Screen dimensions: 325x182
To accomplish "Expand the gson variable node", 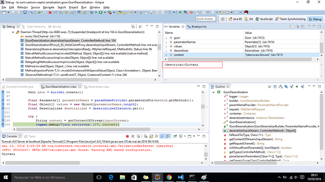I will (x=166, y=38).
